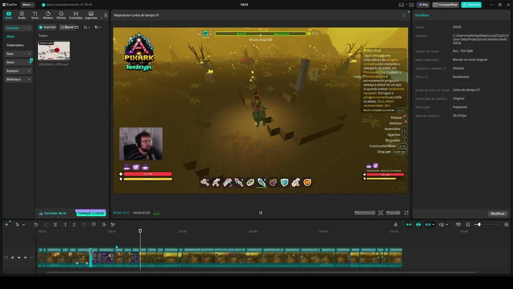Open the selection tool mode dropdown arrow
Viewport: 513px width, 289px height.
click(24, 225)
